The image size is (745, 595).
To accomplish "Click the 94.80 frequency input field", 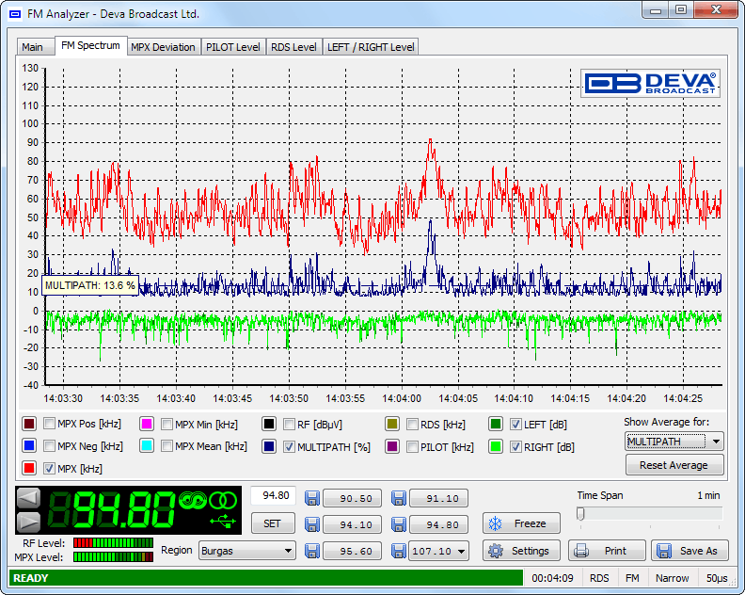I will 273,495.
